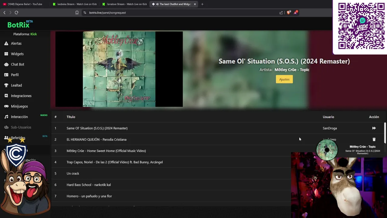Viewport: 387px width, 218px height.
Task: Go forward in browser history
Action: [x=10, y=12]
